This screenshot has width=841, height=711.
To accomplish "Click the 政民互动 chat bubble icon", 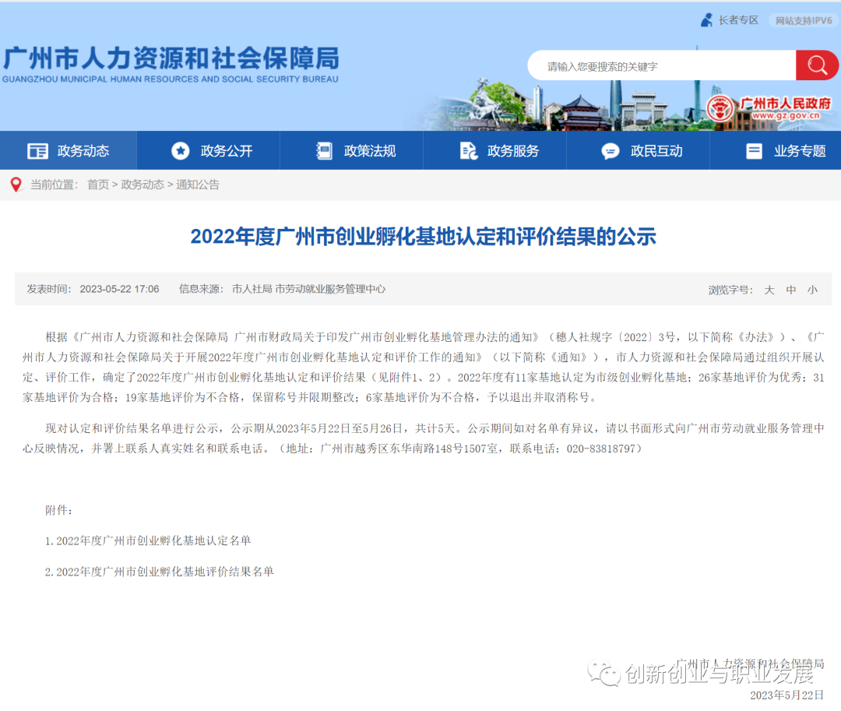I will [x=611, y=151].
